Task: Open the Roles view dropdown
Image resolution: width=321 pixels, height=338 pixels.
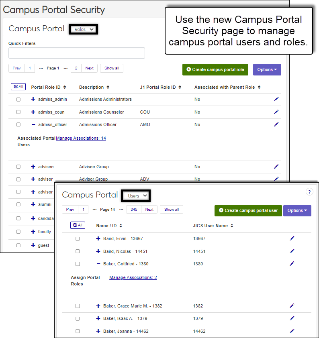Action: [84, 29]
